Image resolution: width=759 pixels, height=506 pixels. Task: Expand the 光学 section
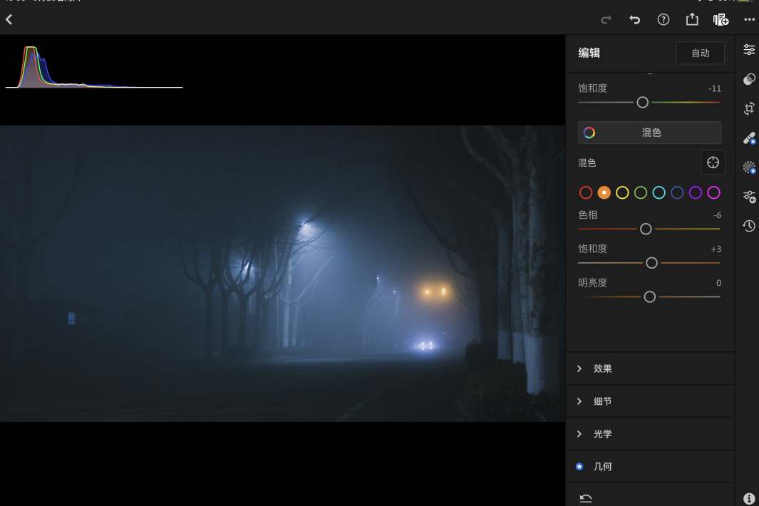(650, 434)
